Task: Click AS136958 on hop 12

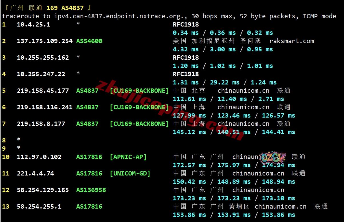Action: click(x=91, y=190)
